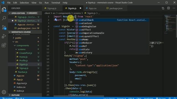Select useMemo suggestion
177x99 pixels.
pyautogui.click(x=112, y=40)
